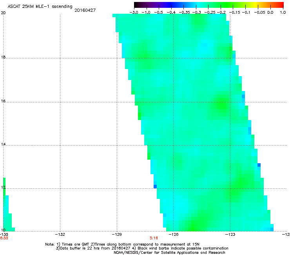Image resolution: width=290 pixels, height=255 pixels.
Task: Click the -132 longitude axis label
Action: point(60,235)
